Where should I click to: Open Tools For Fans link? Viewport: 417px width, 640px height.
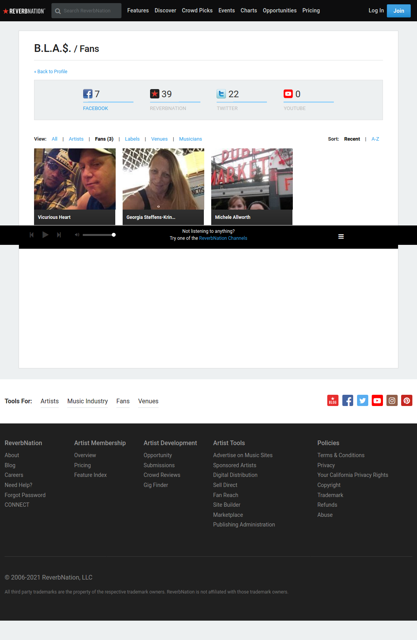[x=123, y=401]
